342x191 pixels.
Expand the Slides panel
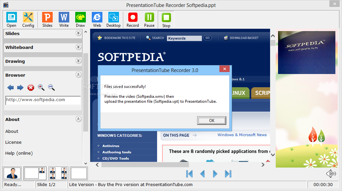pos(78,33)
